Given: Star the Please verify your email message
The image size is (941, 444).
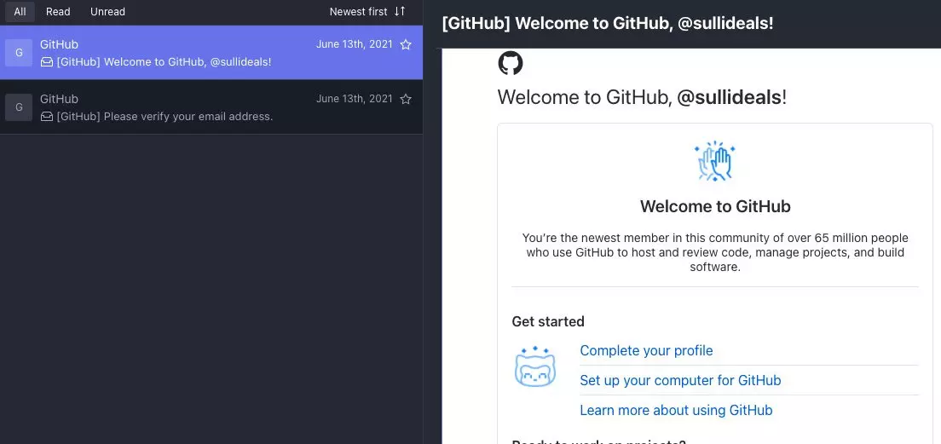Looking at the screenshot, I should (x=406, y=99).
